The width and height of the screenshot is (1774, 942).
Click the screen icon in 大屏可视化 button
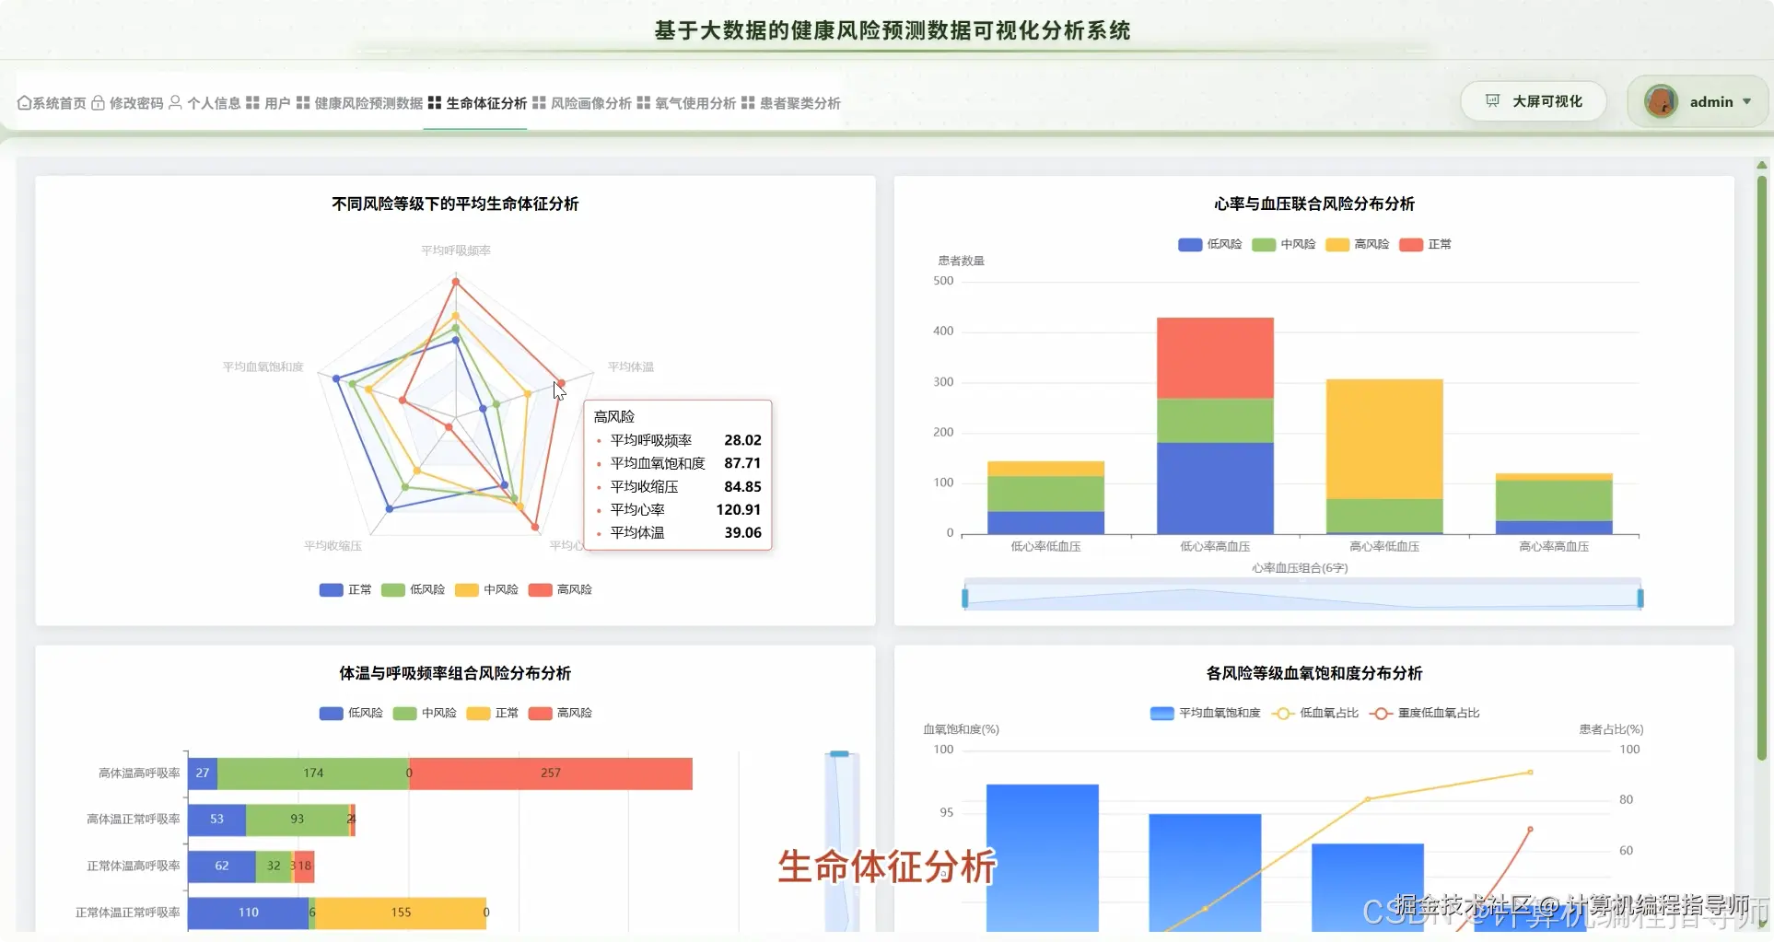(x=1492, y=101)
